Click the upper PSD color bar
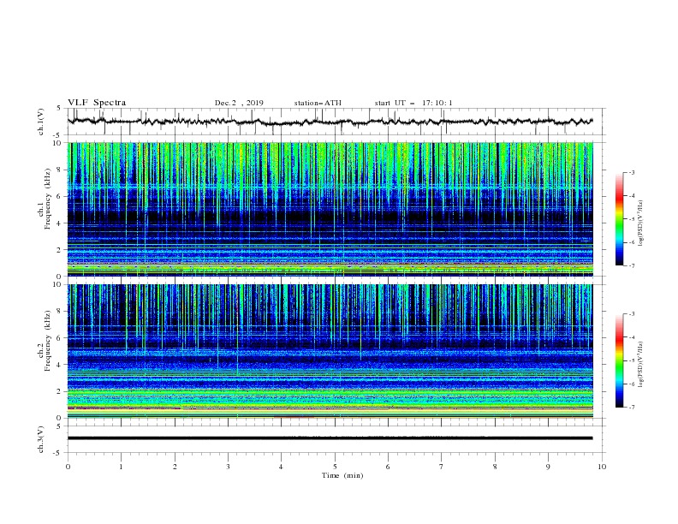 pyautogui.click(x=619, y=219)
